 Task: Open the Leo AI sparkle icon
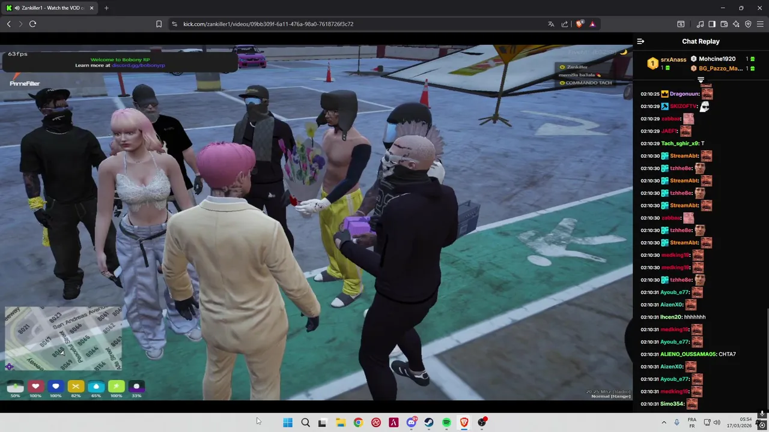[736, 24]
